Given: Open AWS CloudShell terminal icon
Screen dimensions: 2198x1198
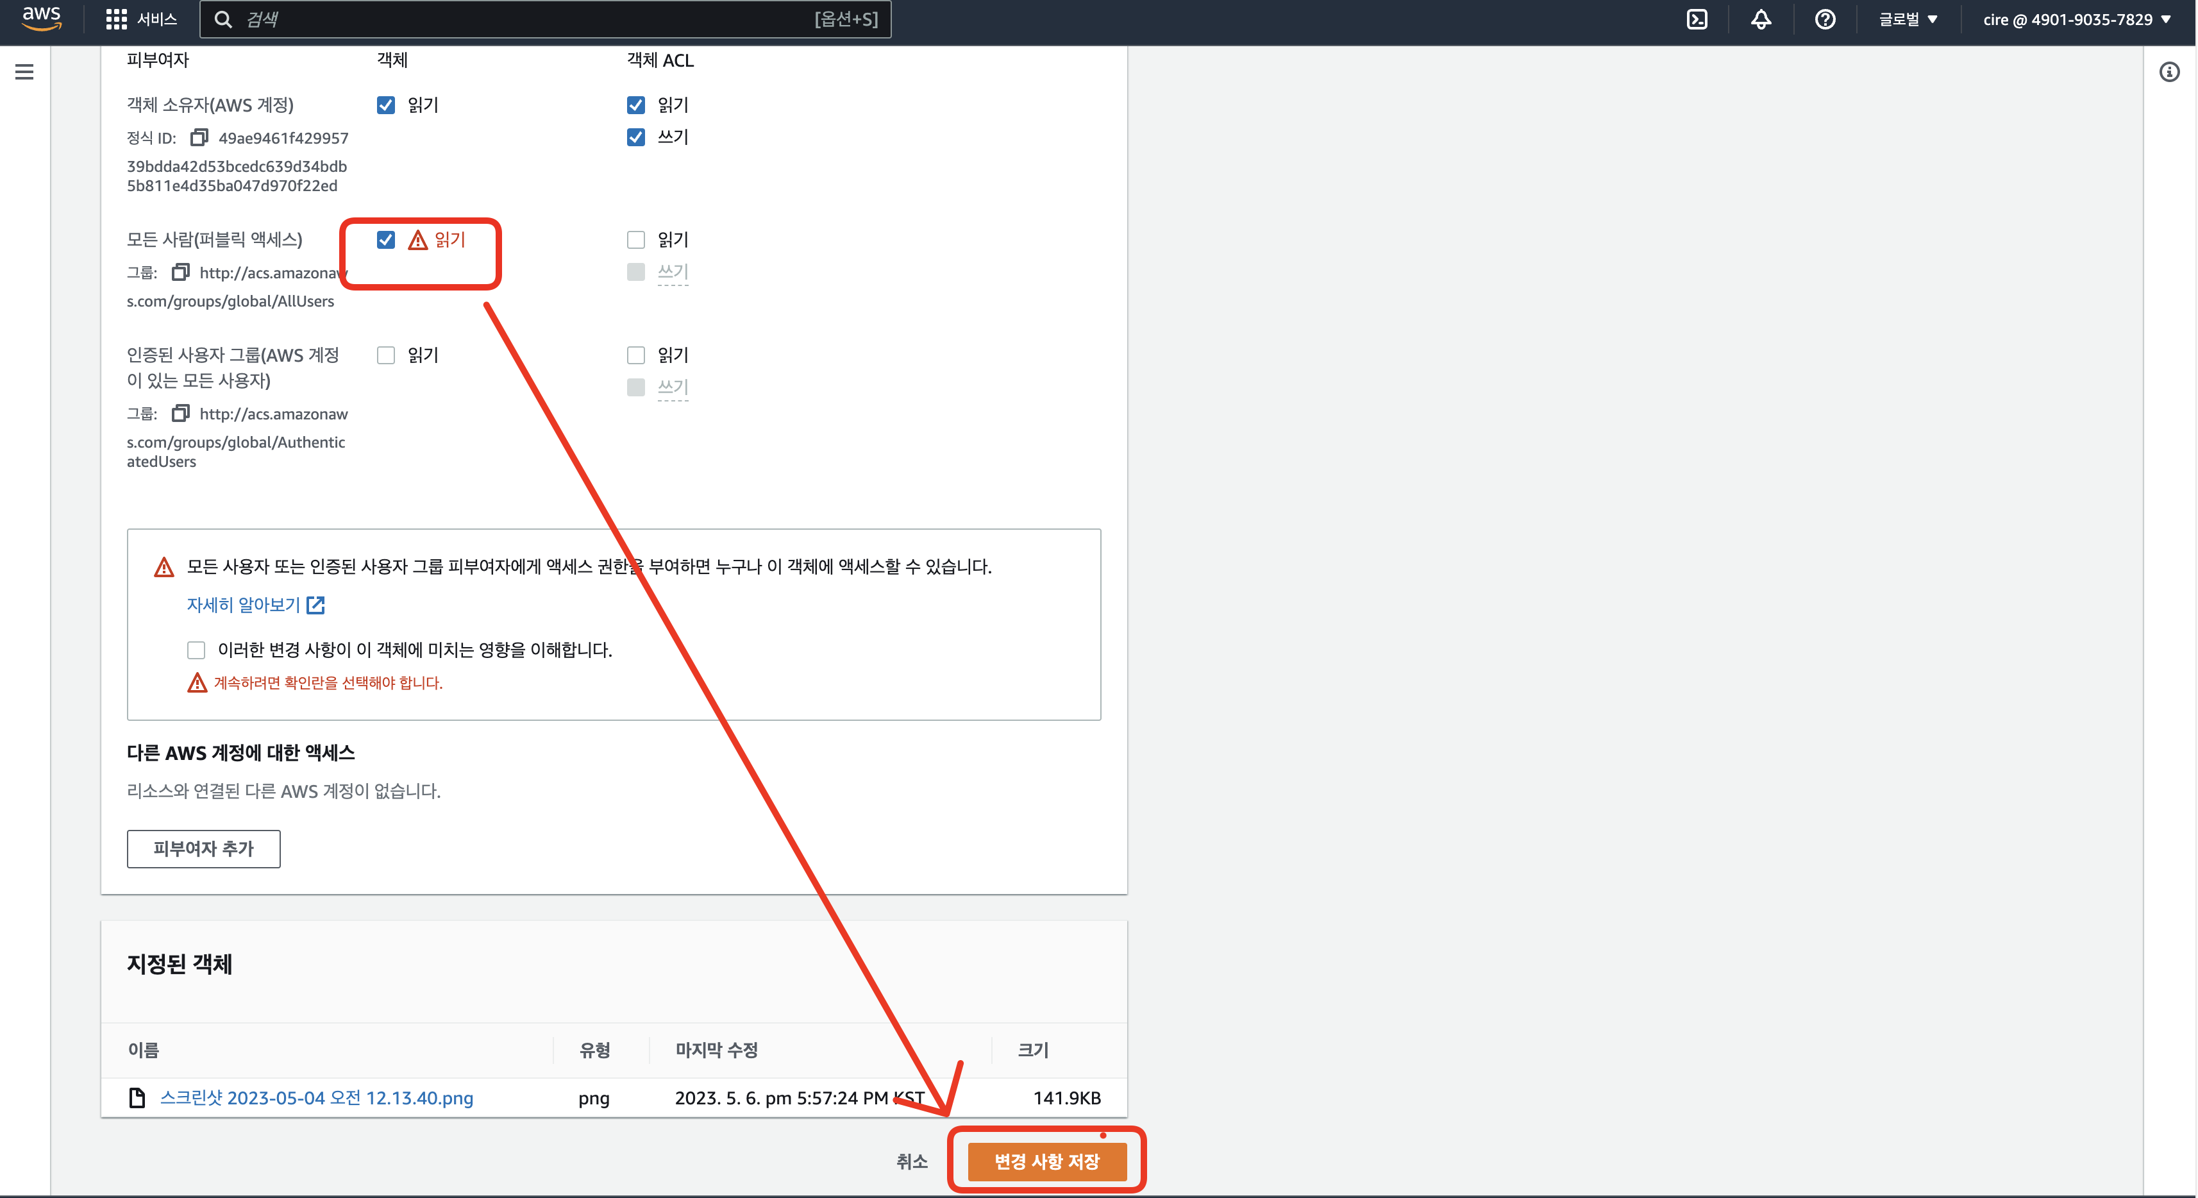Looking at the screenshot, I should 1697,20.
